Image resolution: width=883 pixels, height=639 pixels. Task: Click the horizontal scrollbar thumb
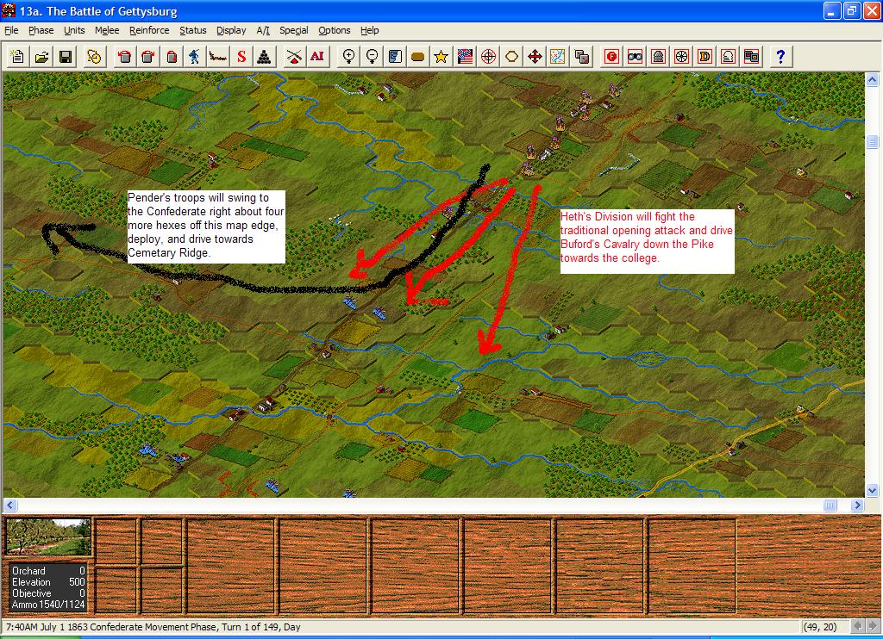[x=830, y=506]
